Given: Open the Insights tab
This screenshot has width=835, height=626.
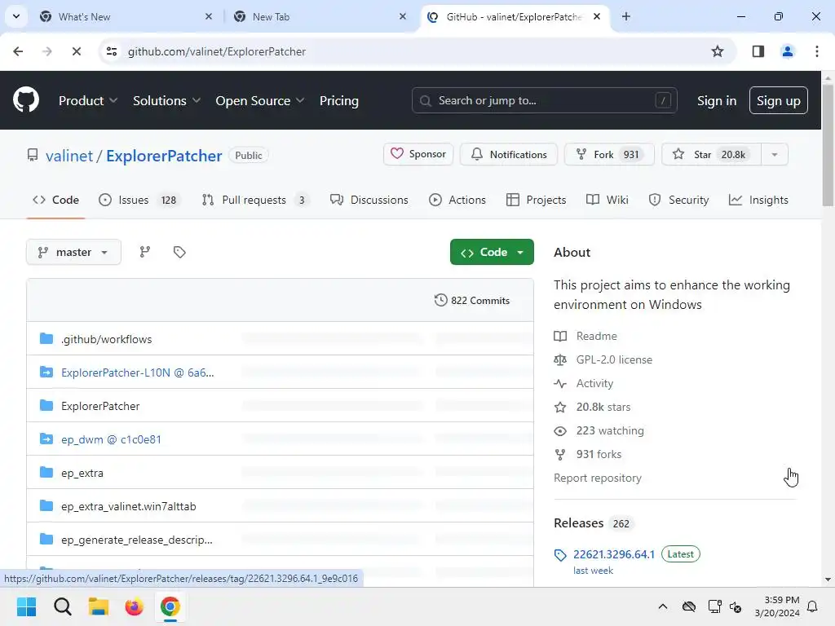Looking at the screenshot, I should [758, 200].
